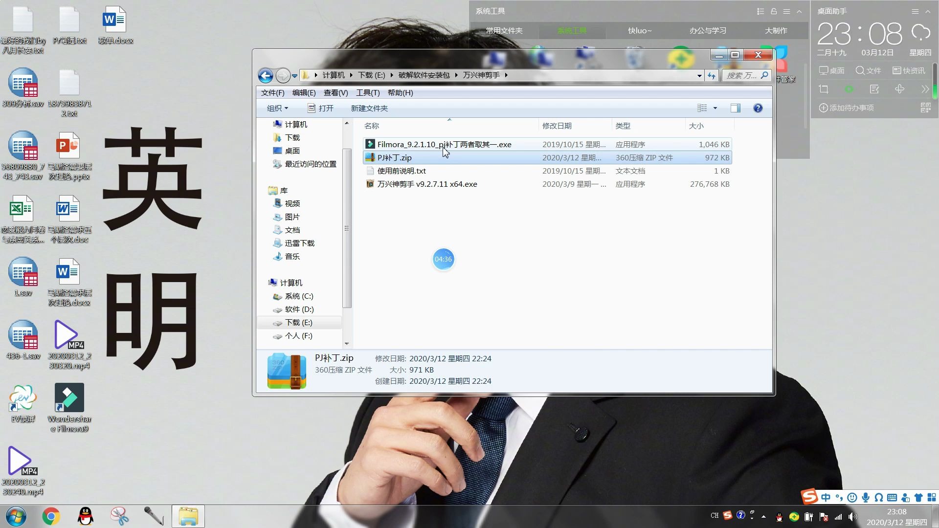Expand the address bar history dropdown
This screenshot has width=939, height=528.
point(699,75)
